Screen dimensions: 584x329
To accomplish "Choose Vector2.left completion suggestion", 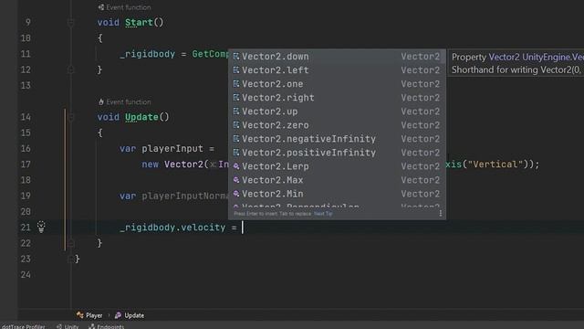I will point(337,70).
